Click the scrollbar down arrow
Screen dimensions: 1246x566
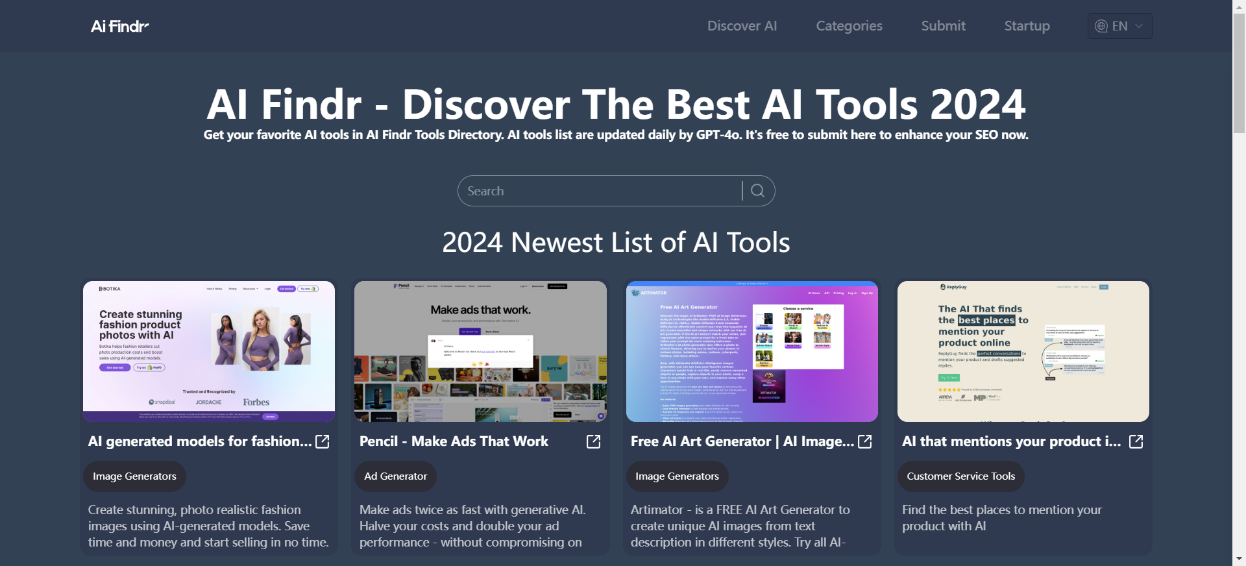click(x=1239, y=560)
